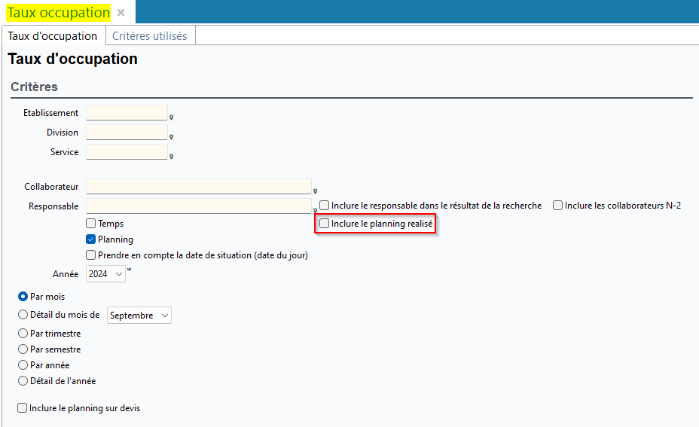Screen dimensions: 699x427
Task: Choose the Détail de l'année option
Action: coord(23,381)
